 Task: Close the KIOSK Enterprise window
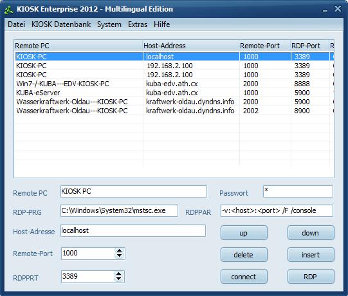338,9
